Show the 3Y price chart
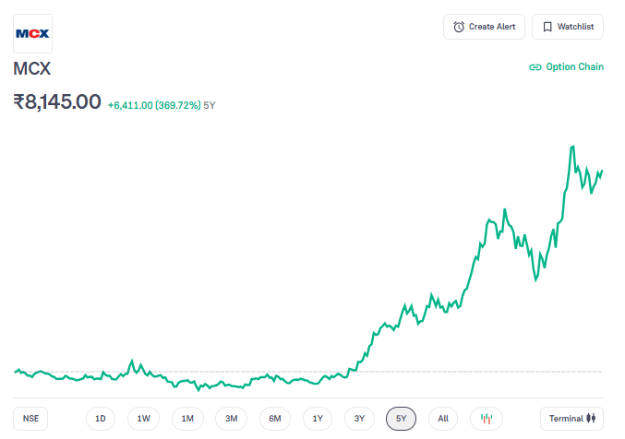The width and height of the screenshot is (625, 439). [360, 419]
